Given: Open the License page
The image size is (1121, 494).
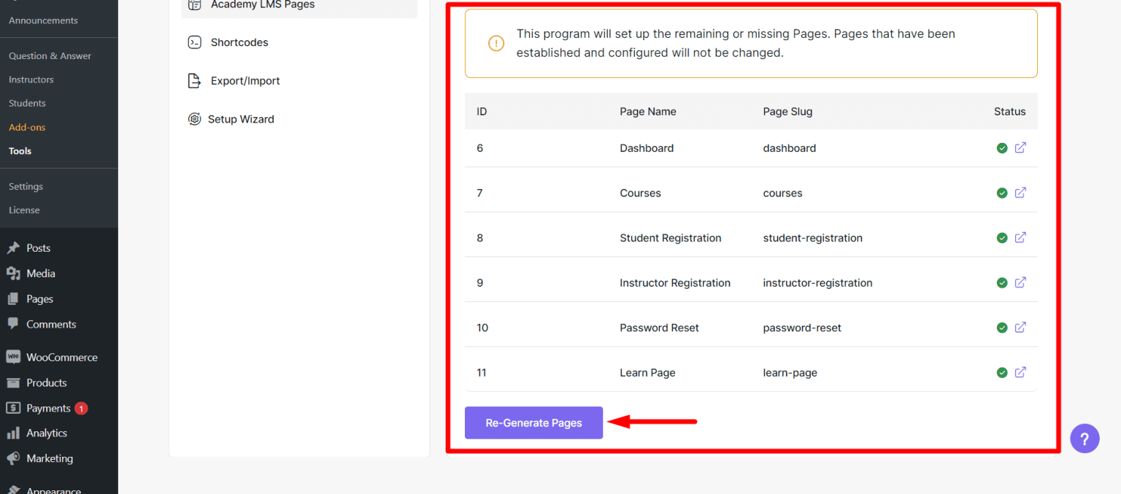Looking at the screenshot, I should coord(24,209).
